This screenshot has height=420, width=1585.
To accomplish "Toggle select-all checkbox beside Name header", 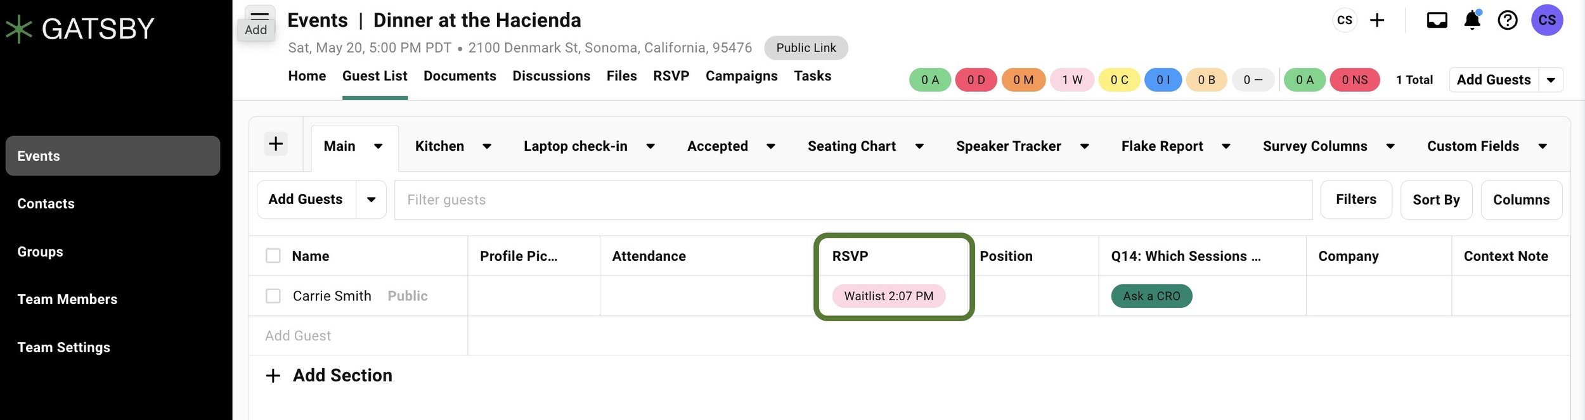I will point(273,256).
